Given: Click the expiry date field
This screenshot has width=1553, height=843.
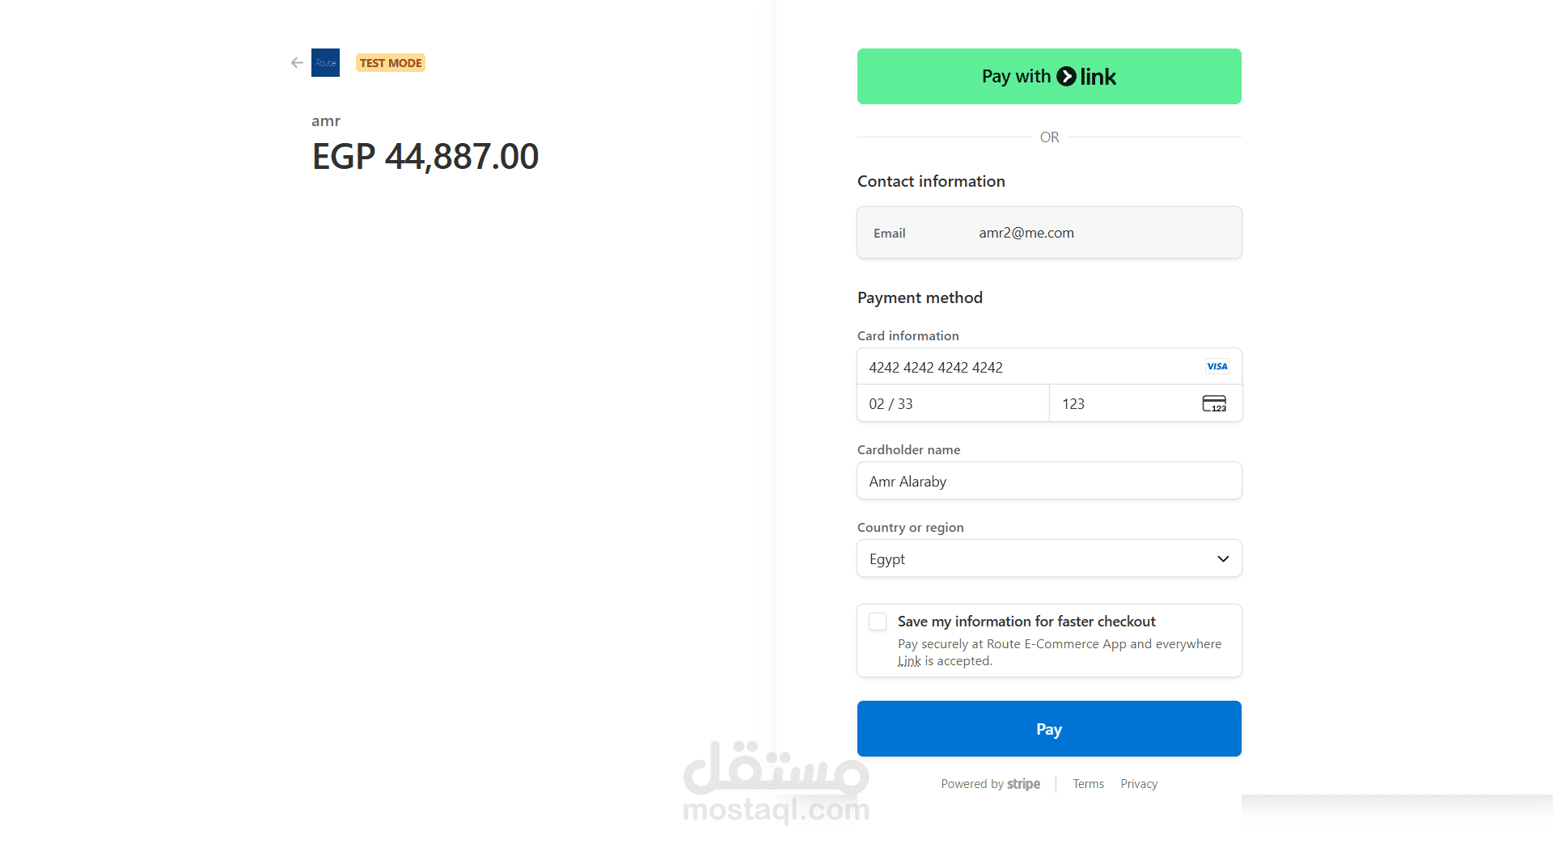Looking at the screenshot, I should click(953, 404).
